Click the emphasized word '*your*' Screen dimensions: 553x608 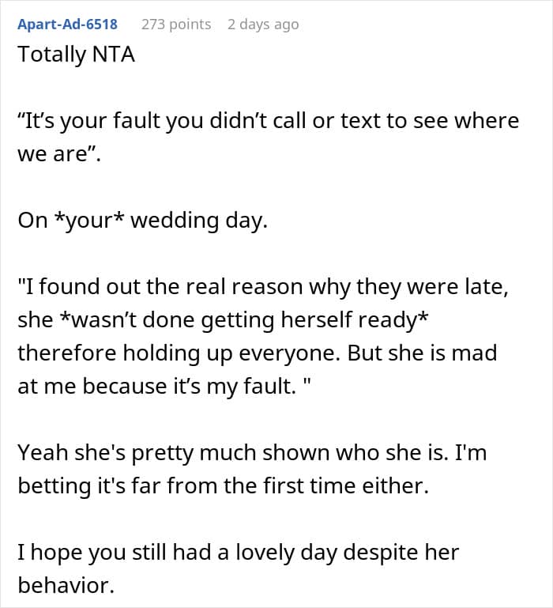tap(89, 221)
